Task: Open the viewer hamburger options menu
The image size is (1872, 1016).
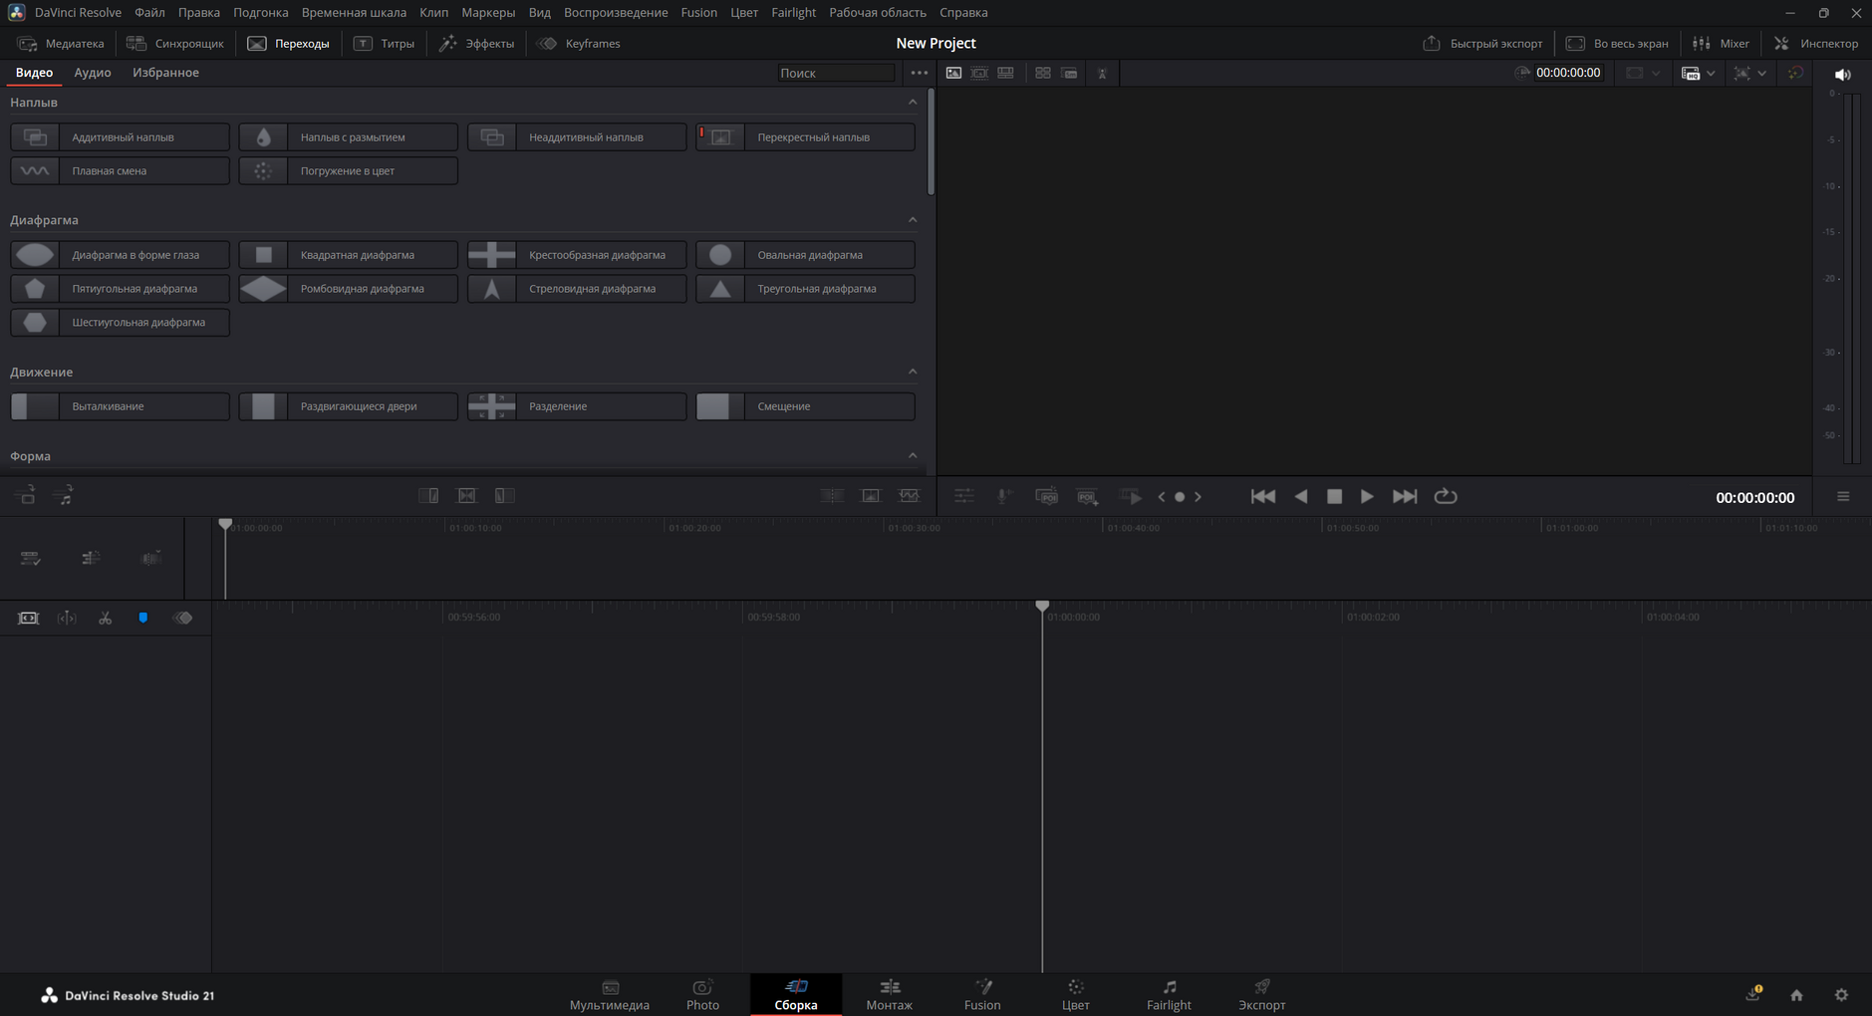Action: click(1843, 496)
